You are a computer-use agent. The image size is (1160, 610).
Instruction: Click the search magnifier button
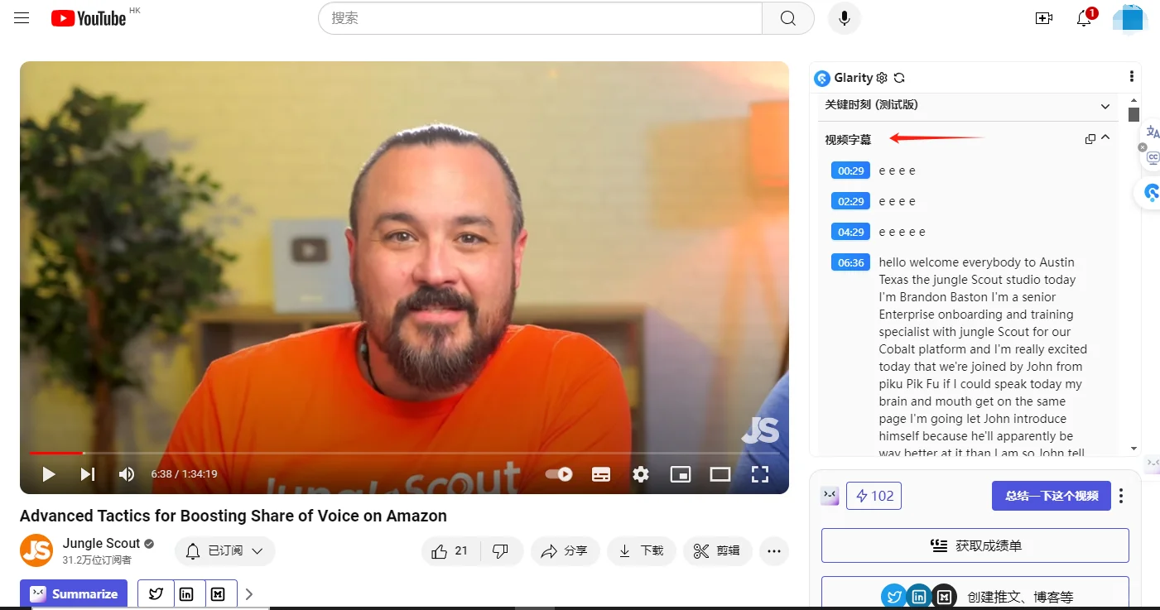[x=788, y=18]
